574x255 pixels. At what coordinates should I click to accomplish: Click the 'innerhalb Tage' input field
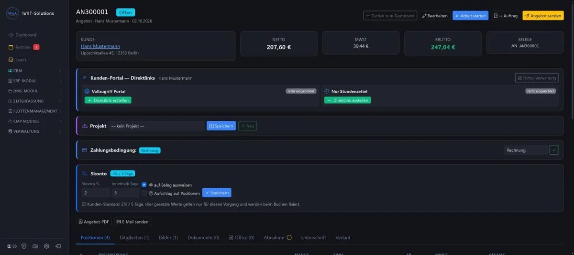[125, 193]
